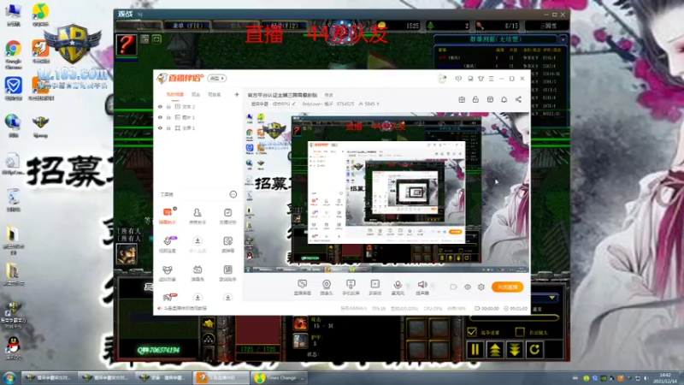The image size is (684, 385).
Task: Open notifications bell in header row
Action: [x=504, y=99]
